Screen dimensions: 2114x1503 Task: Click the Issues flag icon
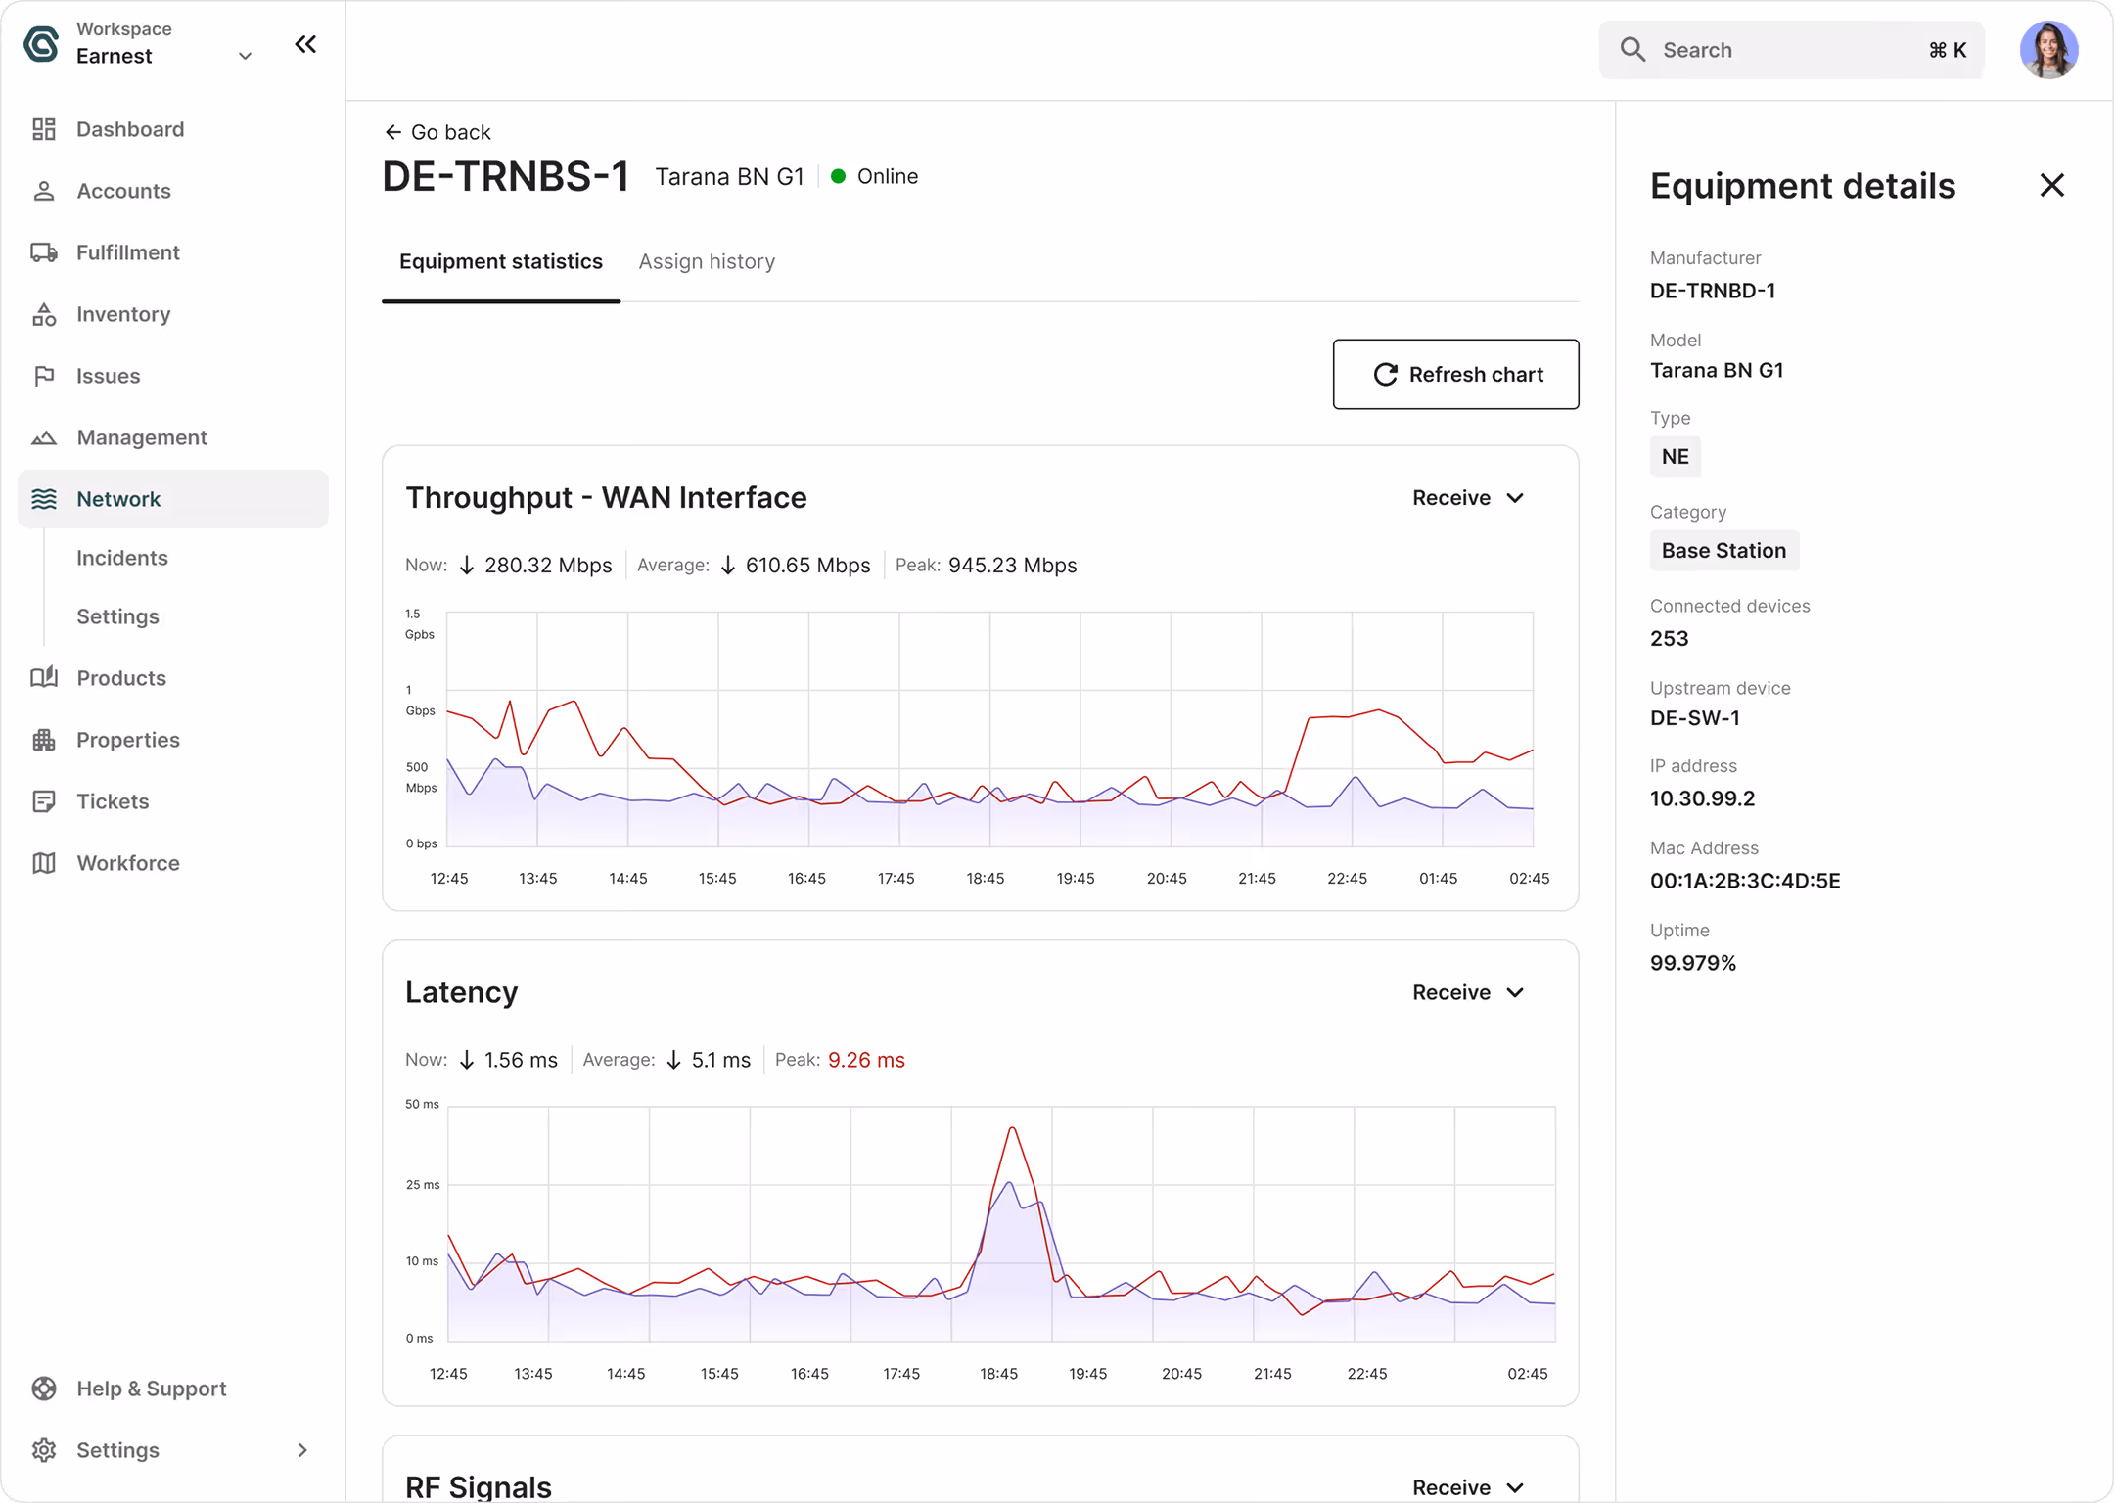tap(43, 376)
